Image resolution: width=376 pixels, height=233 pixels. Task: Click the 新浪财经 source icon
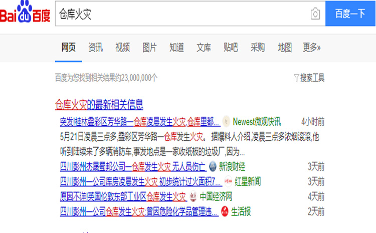pyautogui.click(x=213, y=166)
